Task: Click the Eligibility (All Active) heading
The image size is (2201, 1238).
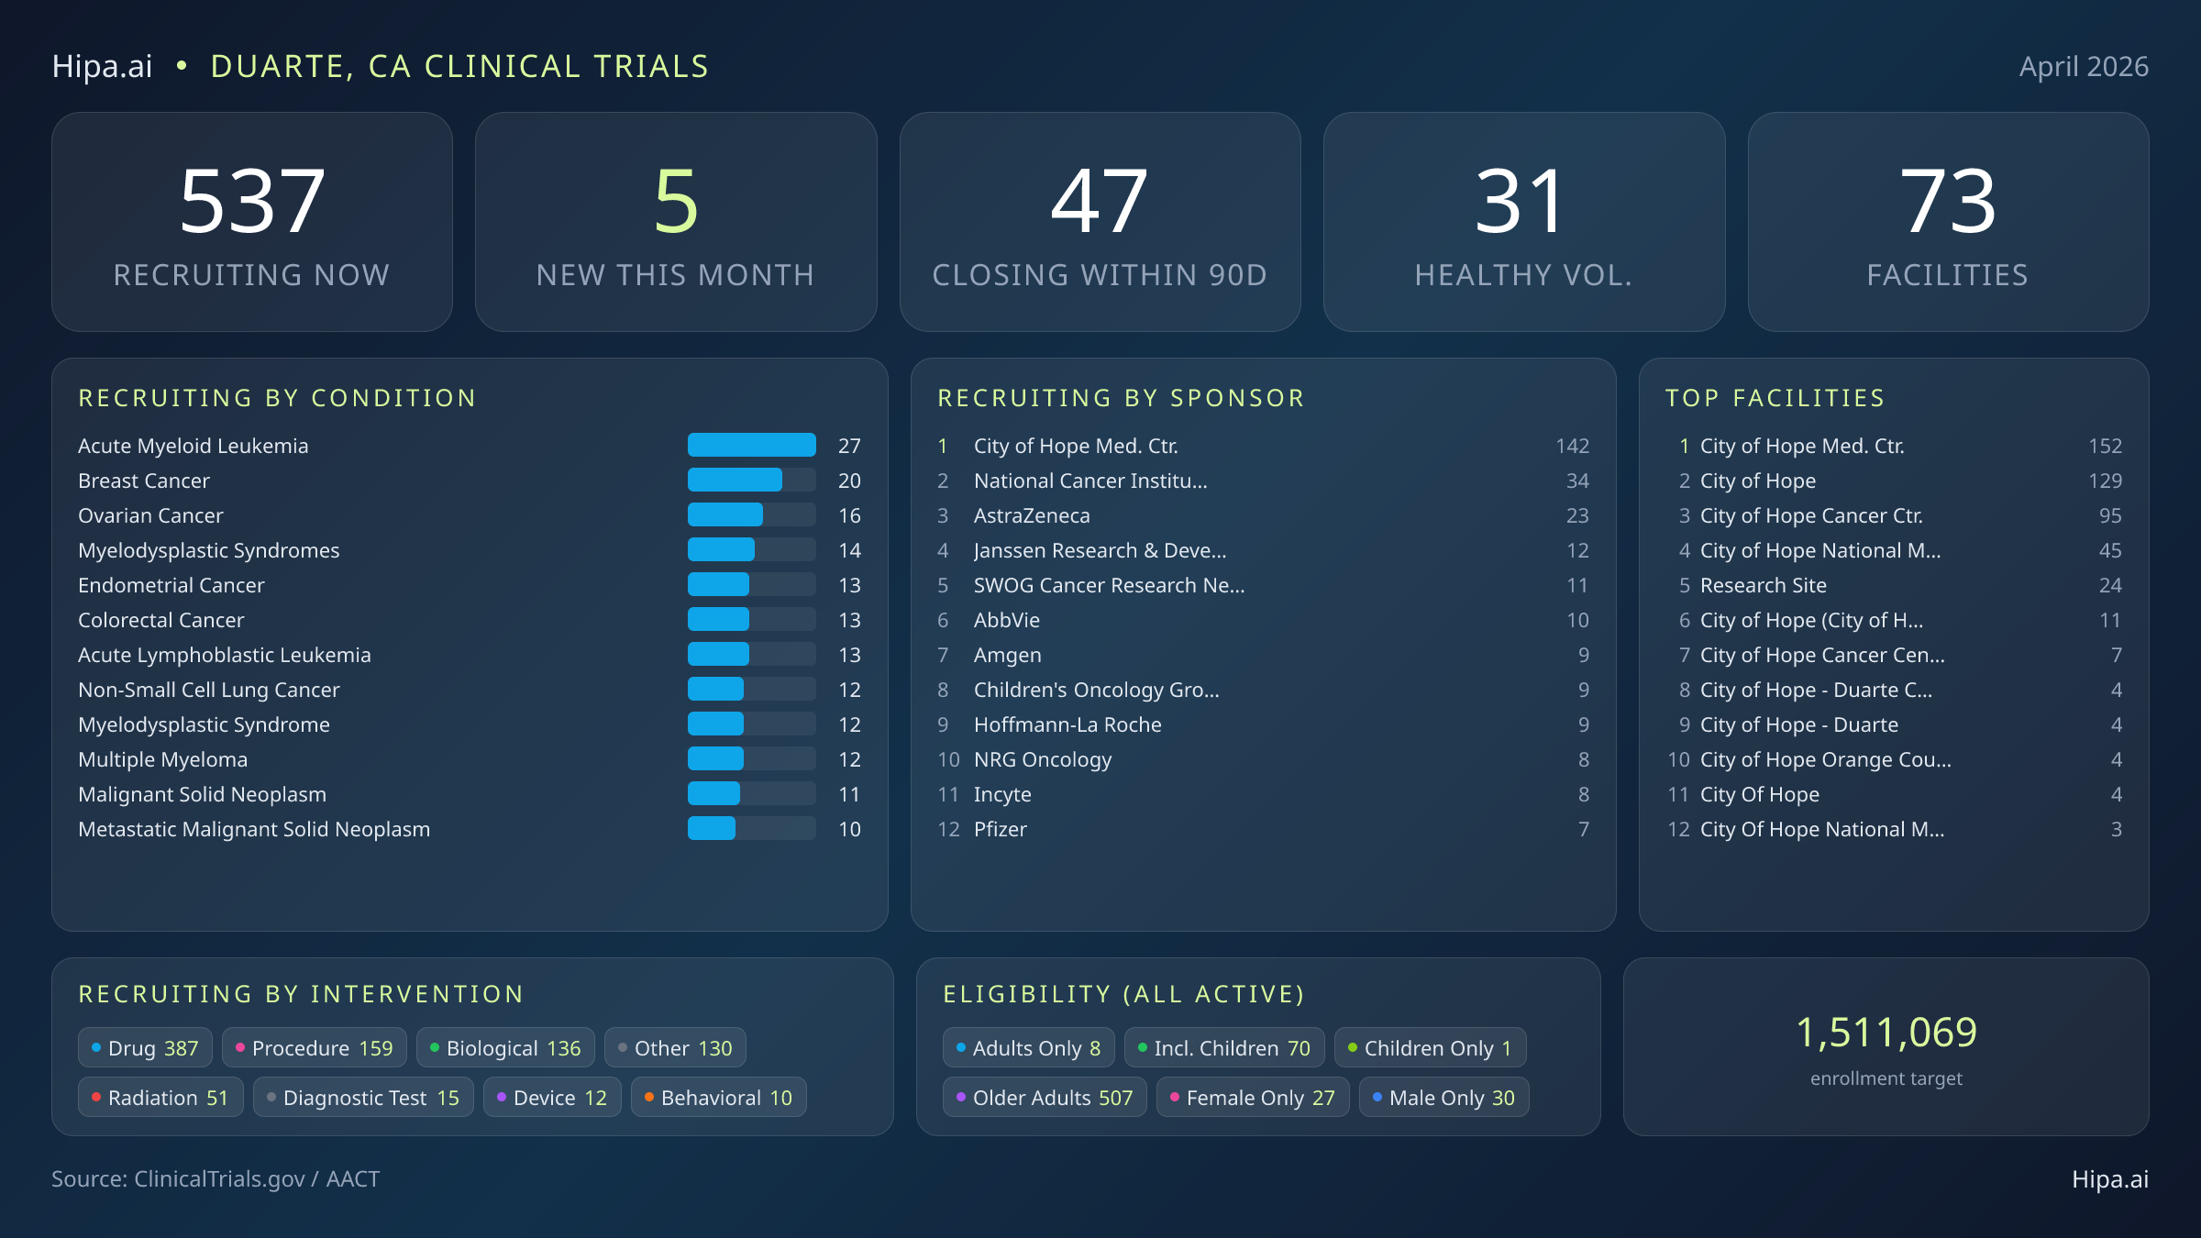Action: tap(1123, 993)
